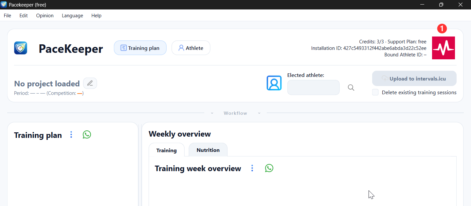Open three-dot menu next to Training plan
471x206 pixels.
(x=71, y=135)
